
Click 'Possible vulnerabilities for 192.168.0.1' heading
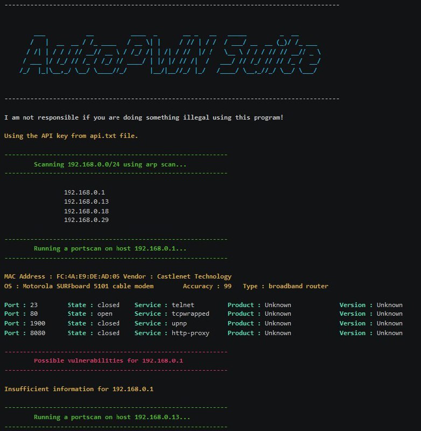tap(108, 360)
